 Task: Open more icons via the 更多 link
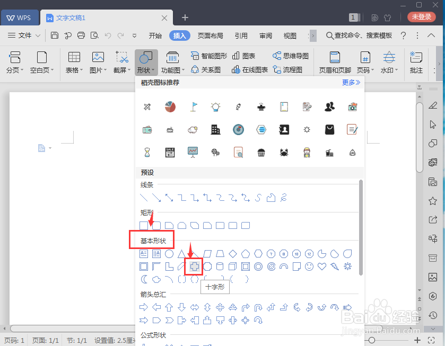[x=351, y=83]
